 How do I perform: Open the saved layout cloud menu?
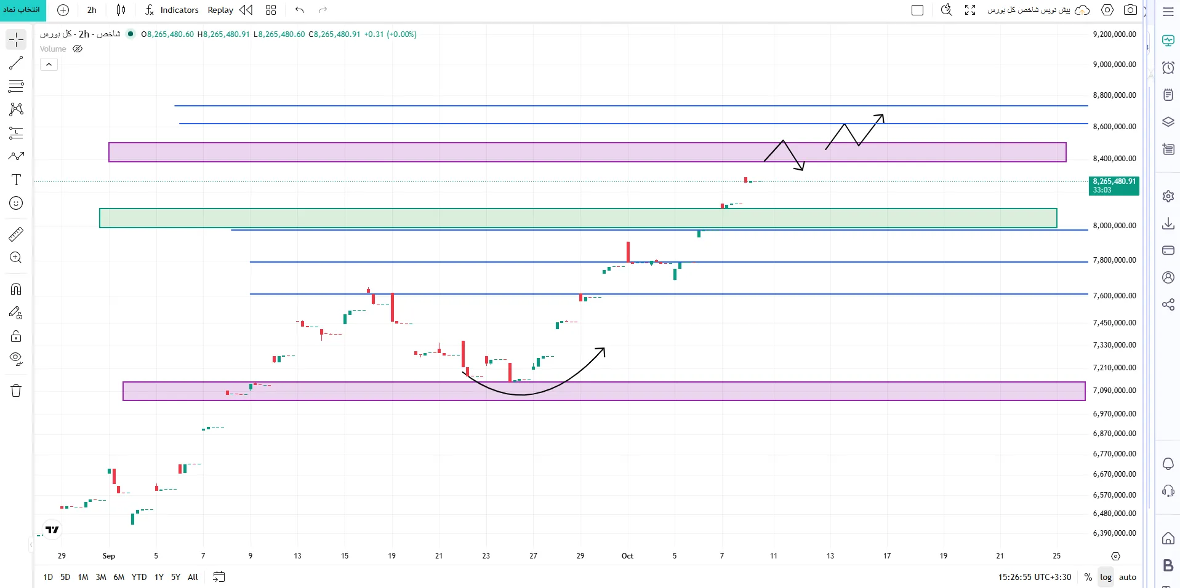tap(1083, 10)
